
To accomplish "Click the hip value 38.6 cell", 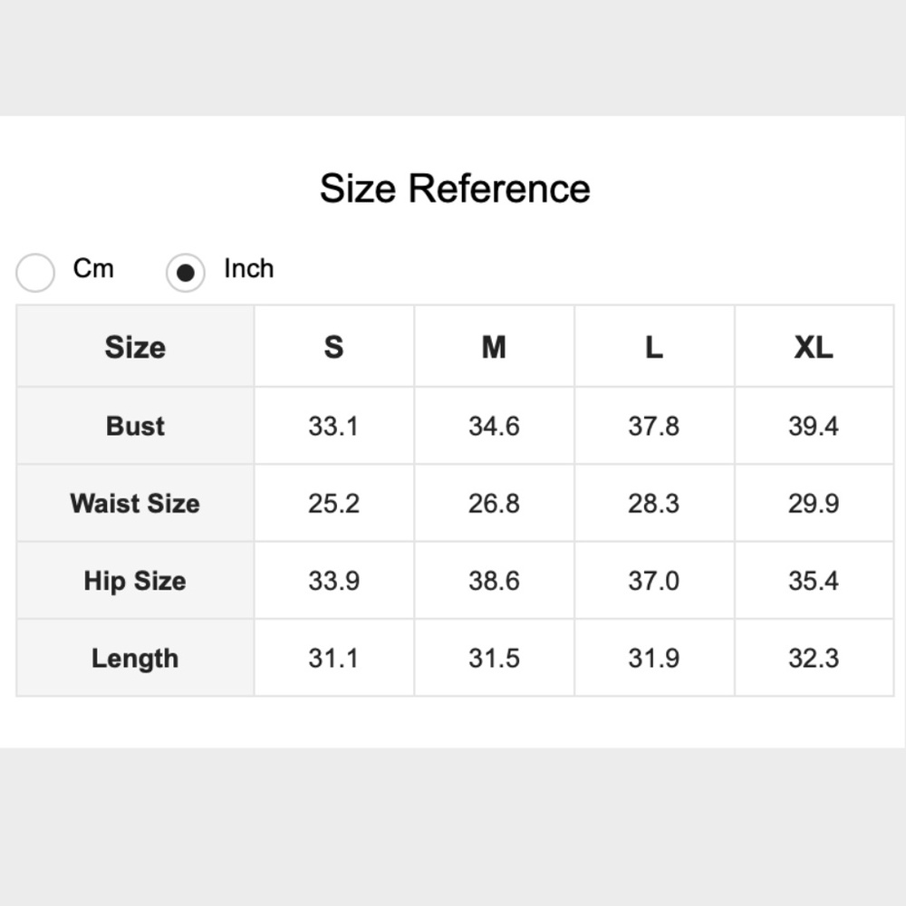I will pos(494,581).
